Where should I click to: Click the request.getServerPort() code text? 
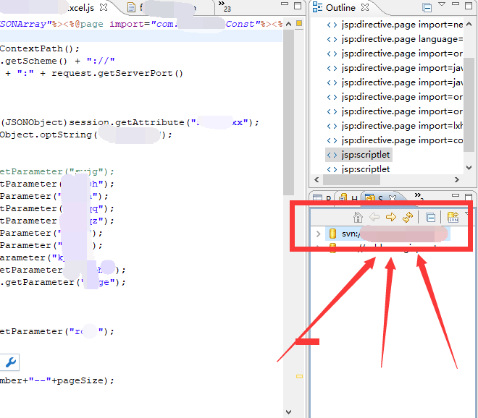[117, 73]
